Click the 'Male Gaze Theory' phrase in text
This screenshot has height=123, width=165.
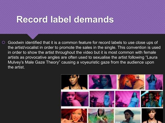(x=42, y=62)
